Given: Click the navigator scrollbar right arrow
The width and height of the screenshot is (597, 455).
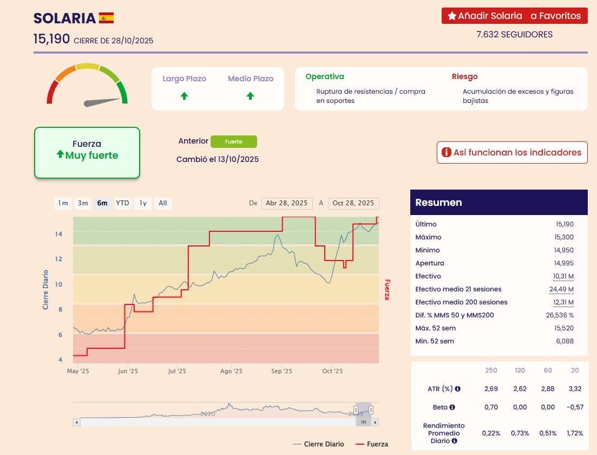Looking at the screenshot, I should coord(376,422).
